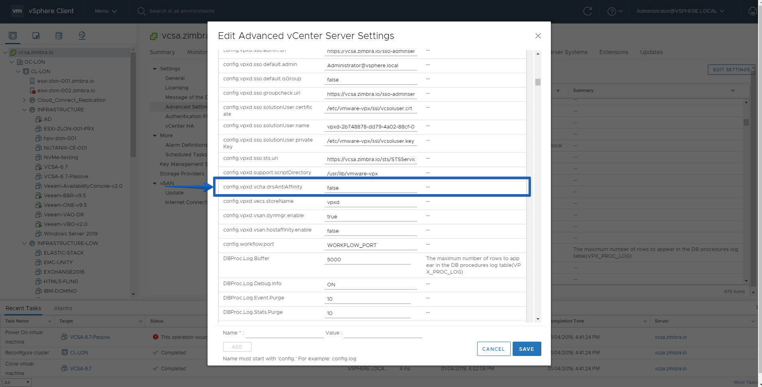Open the VCSA-6.7-Passive task target link

pos(90,337)
